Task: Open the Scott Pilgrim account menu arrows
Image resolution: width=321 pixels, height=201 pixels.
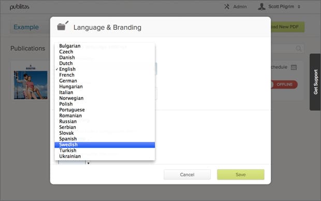Action: [x=299, y=7]
